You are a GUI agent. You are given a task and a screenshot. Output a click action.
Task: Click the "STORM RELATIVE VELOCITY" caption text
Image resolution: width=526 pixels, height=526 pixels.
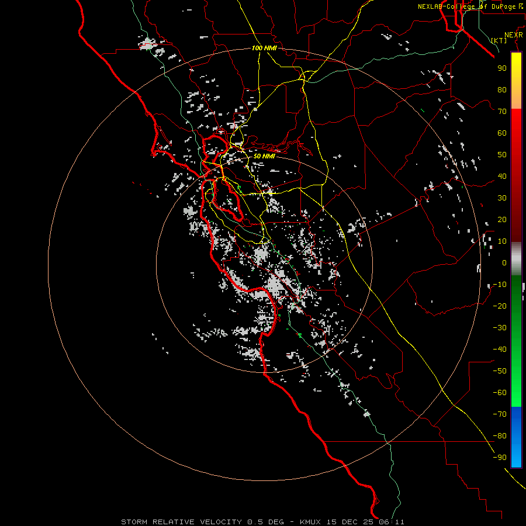tap(182, 522)
